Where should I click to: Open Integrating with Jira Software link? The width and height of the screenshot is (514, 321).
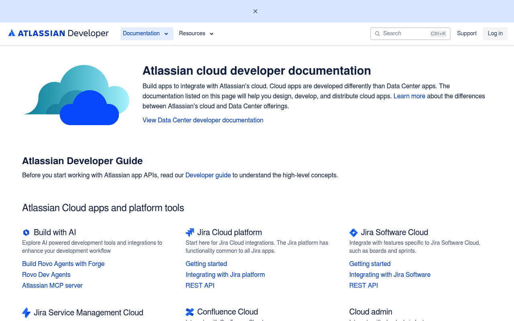(x=390, y=275)
